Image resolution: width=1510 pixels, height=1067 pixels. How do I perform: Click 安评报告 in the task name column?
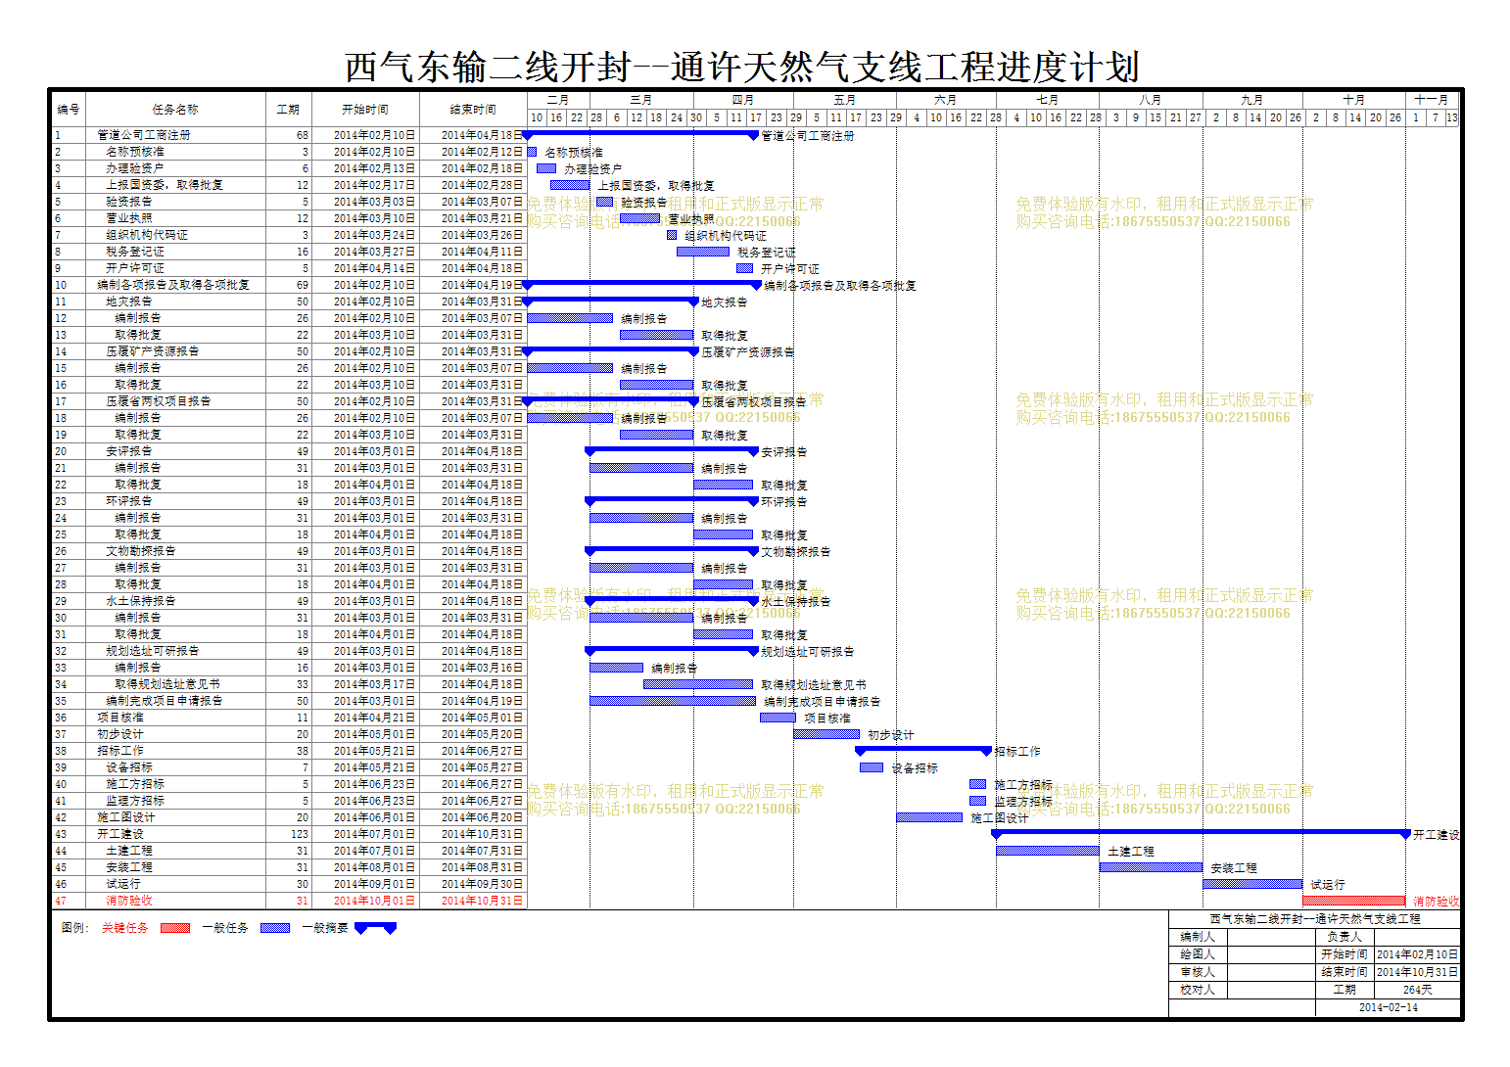pyautogui.click(x=129, y=451)
